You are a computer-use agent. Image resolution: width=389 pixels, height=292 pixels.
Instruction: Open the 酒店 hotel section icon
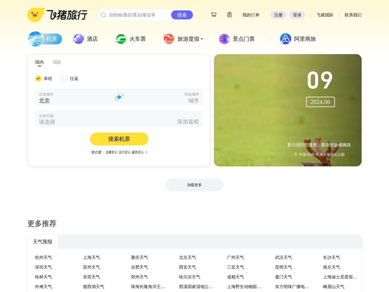78,39
